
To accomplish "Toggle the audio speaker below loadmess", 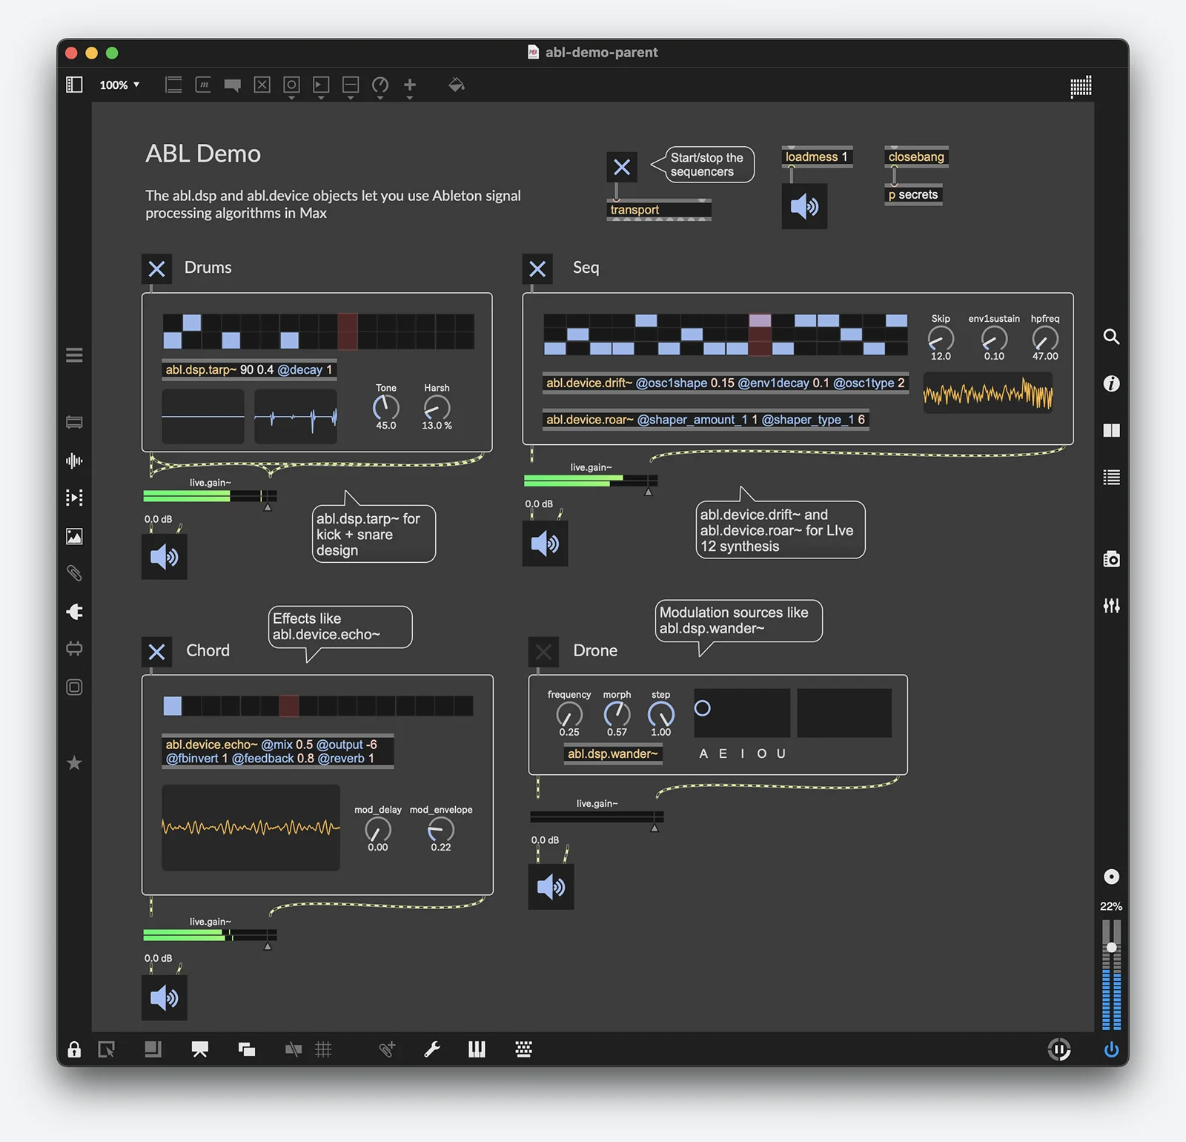I will 804,206.
